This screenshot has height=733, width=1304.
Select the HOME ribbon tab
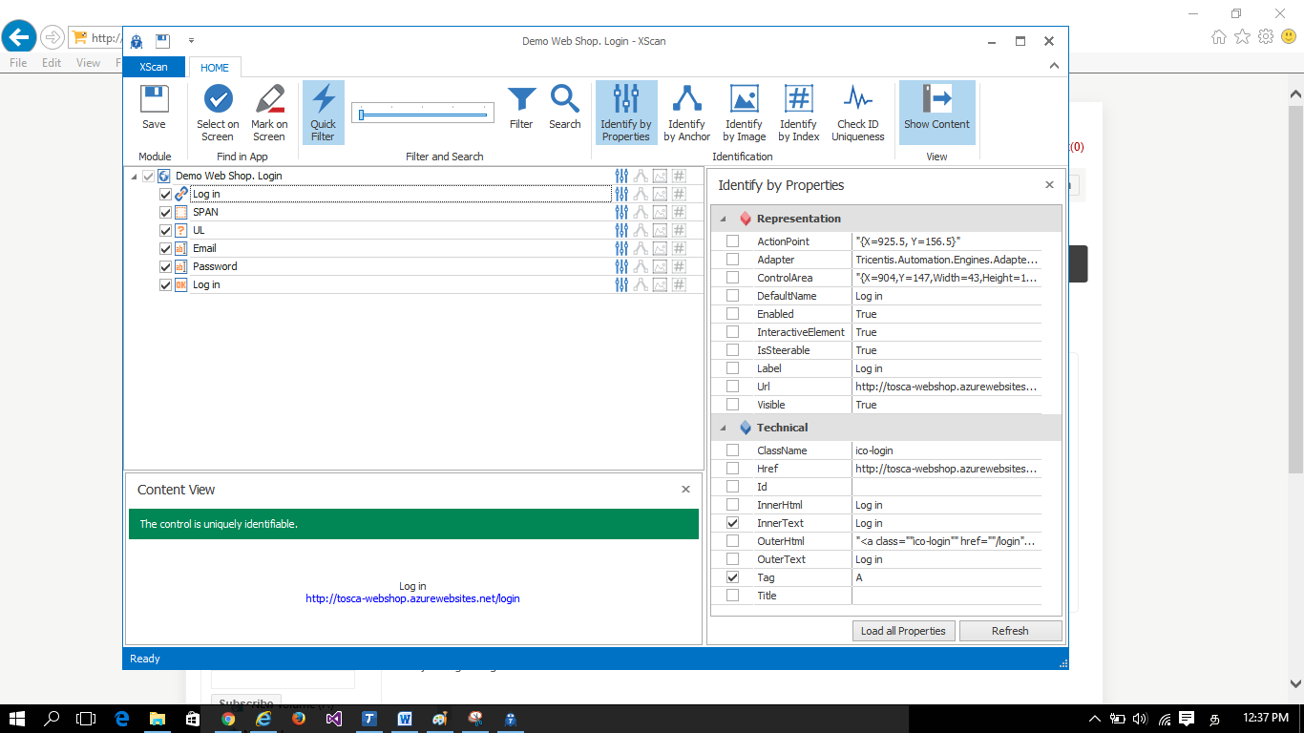(x=214, y=67)
